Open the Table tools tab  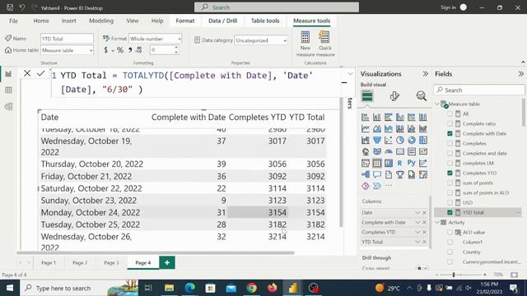click(x=265, y=21)
